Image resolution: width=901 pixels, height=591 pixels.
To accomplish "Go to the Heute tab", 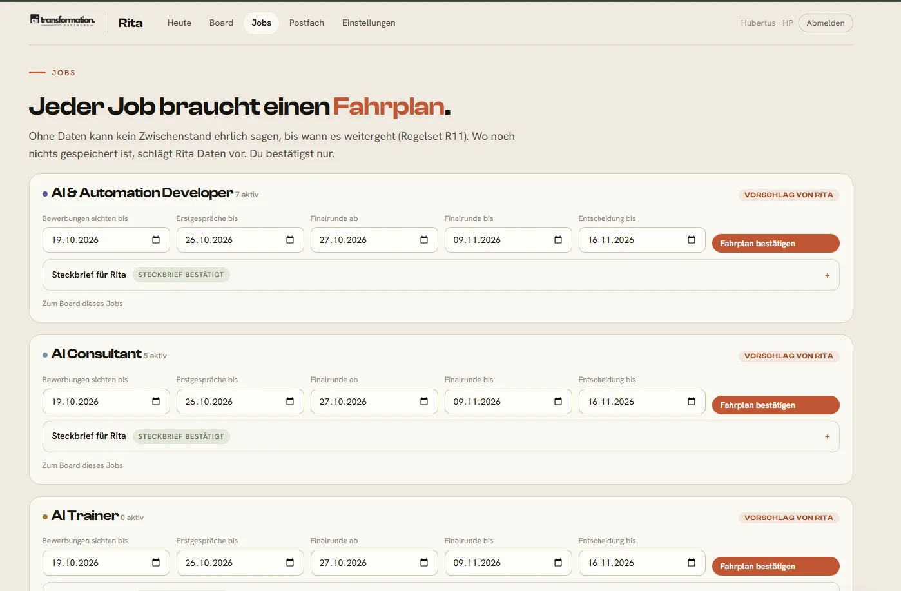I will click(x=179, y=23).
